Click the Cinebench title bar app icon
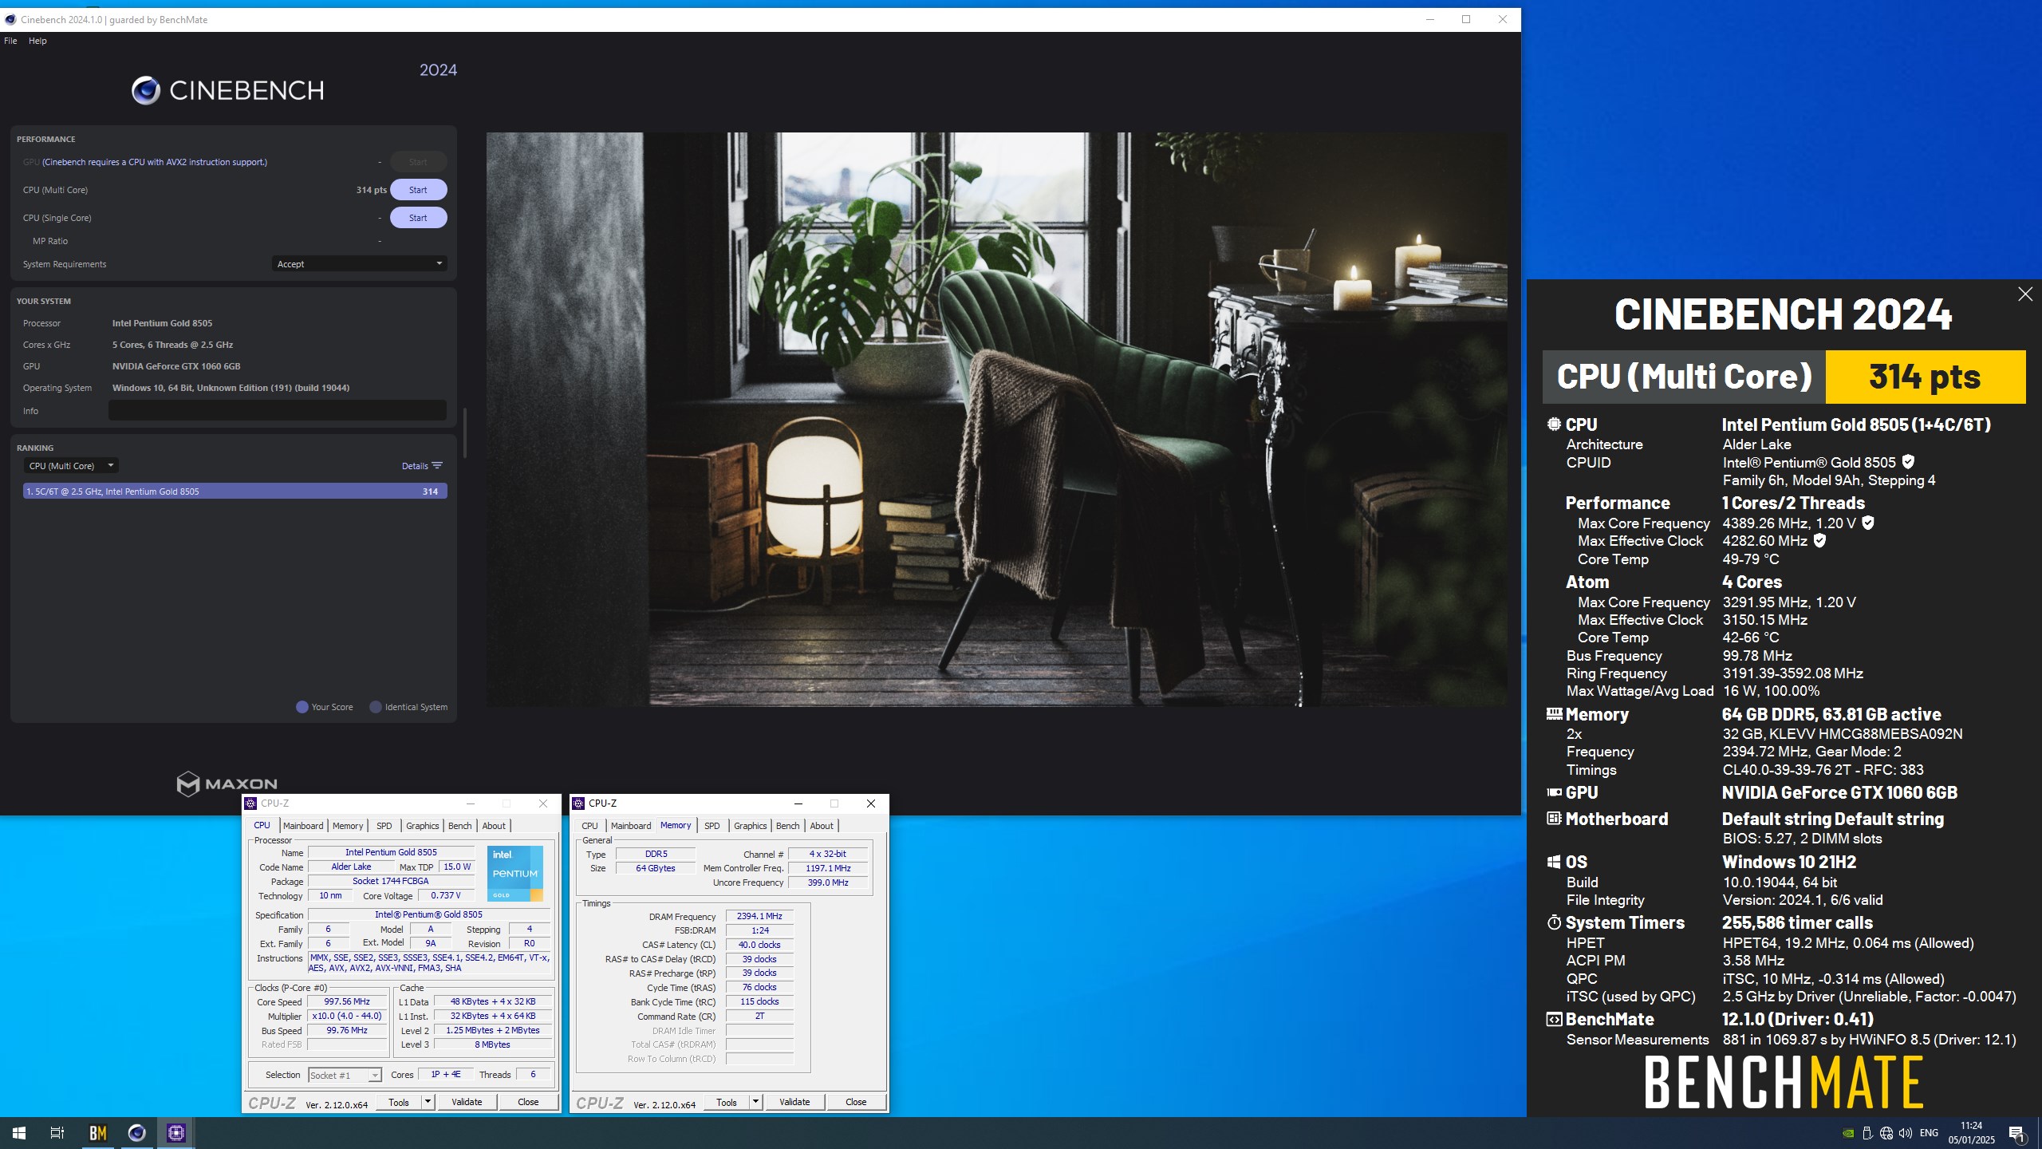This screenshot has width=2042, height=1149. coord(10,19)
